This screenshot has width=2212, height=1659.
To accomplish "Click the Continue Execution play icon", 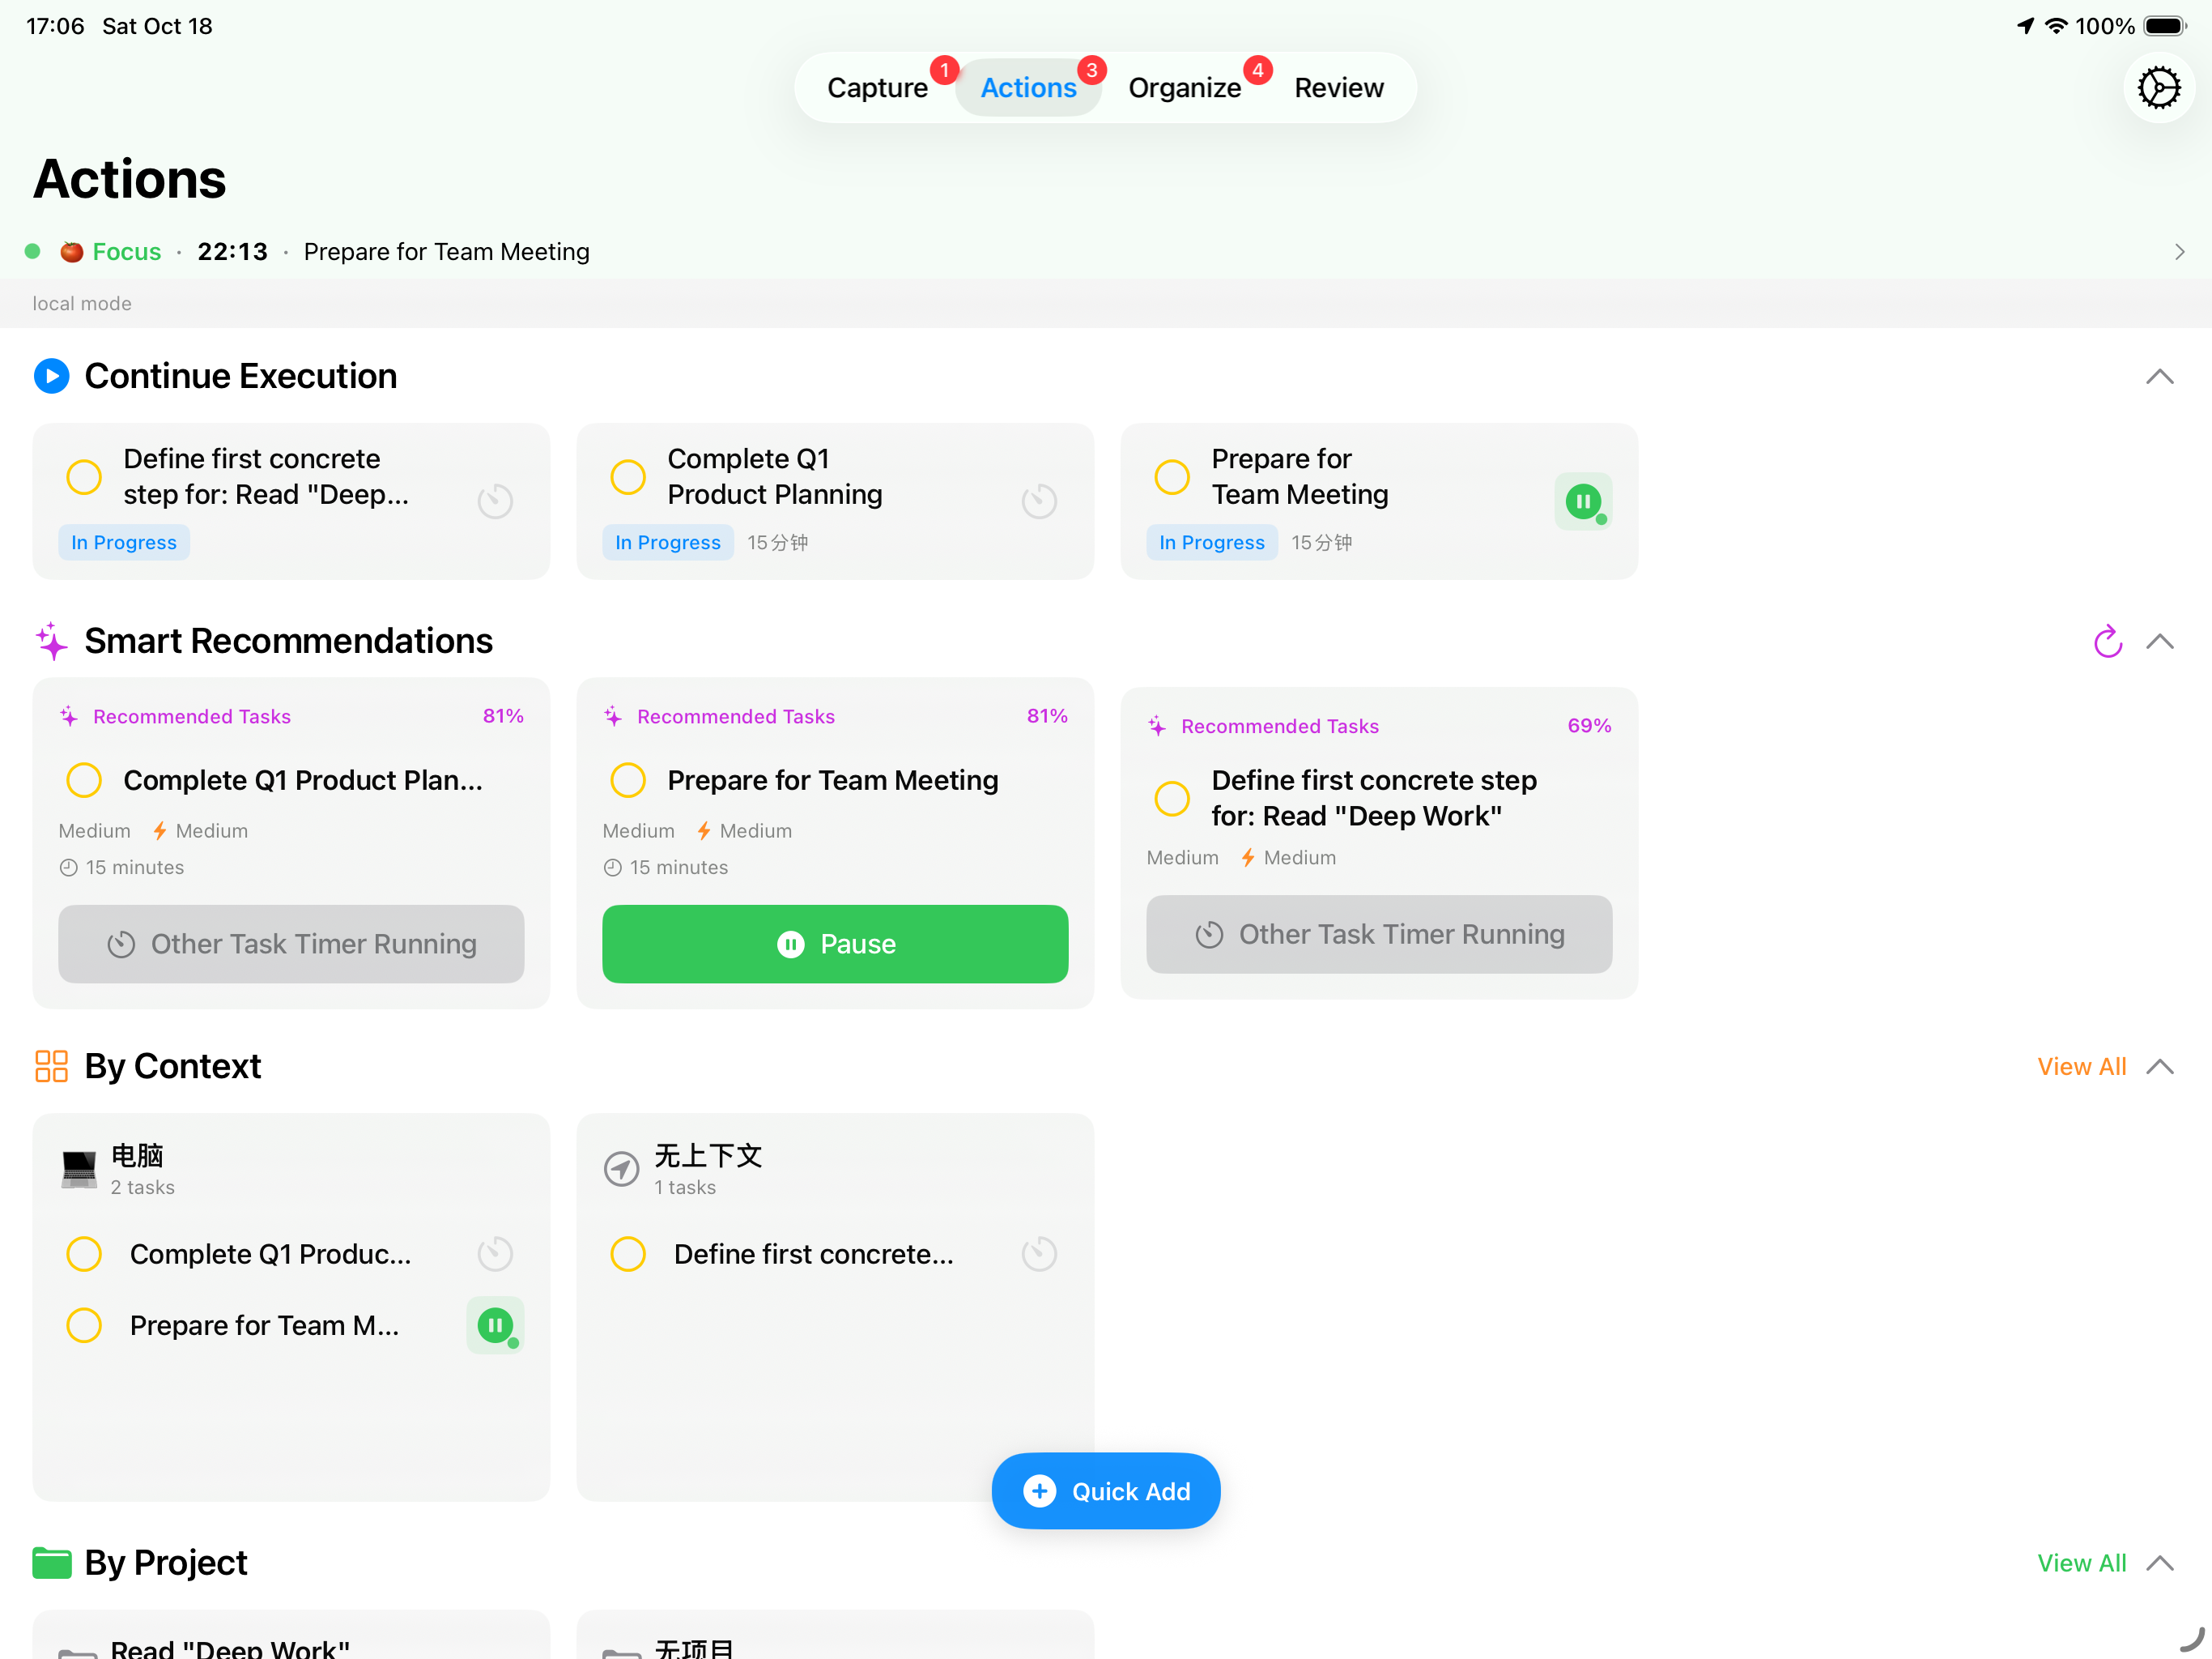I will (51, 376).
